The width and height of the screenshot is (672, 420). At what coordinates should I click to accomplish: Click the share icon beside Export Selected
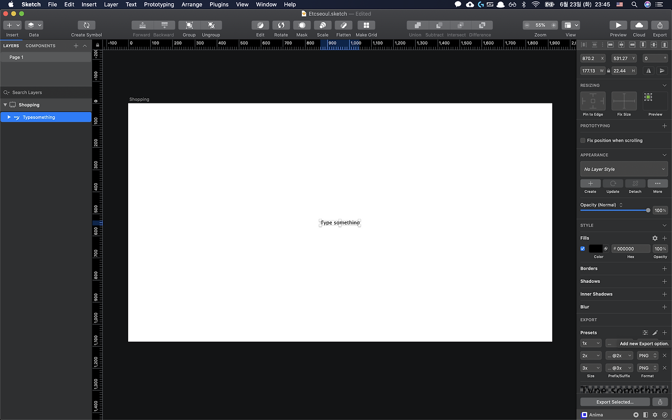point(660,402)
